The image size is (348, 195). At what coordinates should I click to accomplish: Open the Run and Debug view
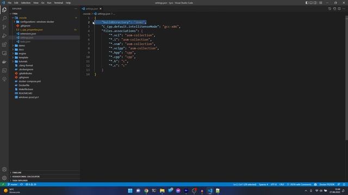pos(4,36)
